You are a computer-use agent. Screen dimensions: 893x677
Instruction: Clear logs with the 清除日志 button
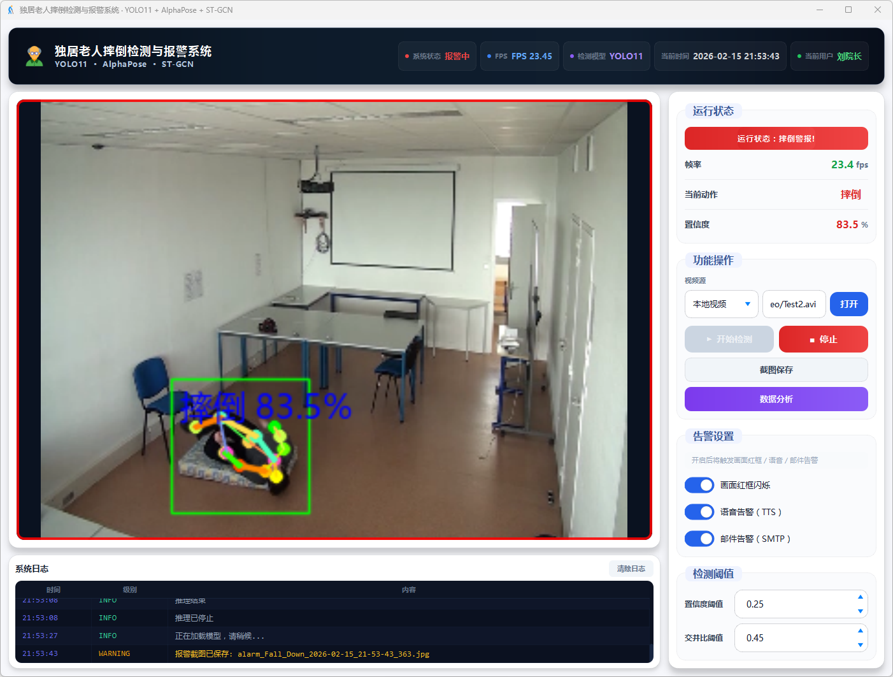pyautogui.click(x=631, y=569)
